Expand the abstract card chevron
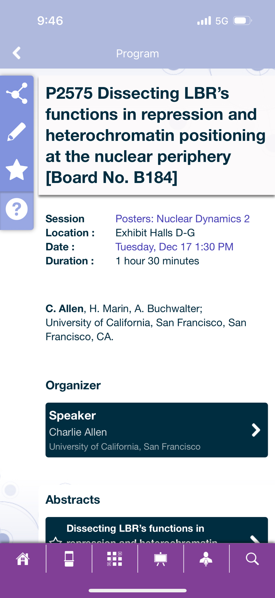The image size is (275, 598). click(255, 538)
